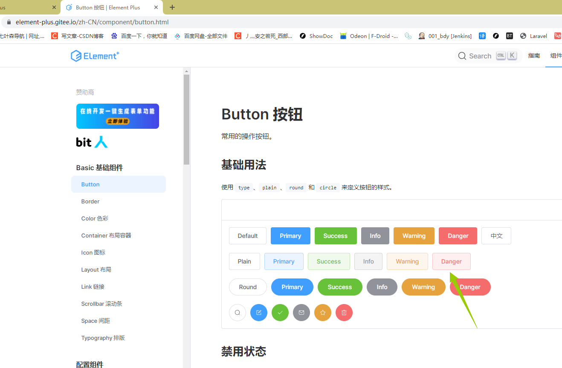Select 'Border' in the sidebar
This screenshot has height=368, width=562.
click(90, 201)
